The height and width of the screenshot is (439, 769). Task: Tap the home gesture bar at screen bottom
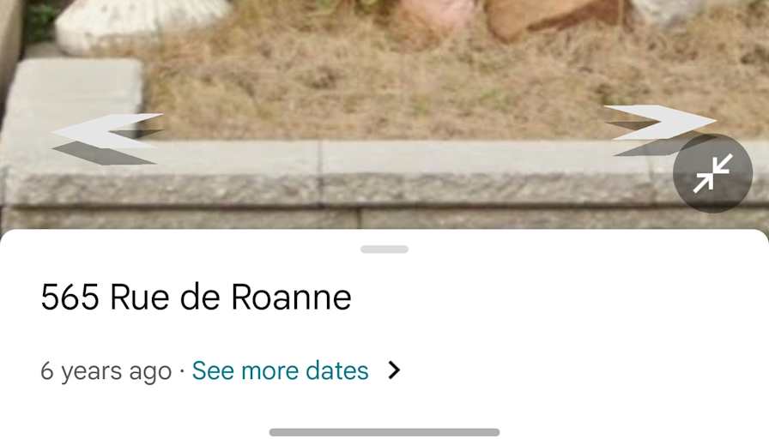point(384,432)
